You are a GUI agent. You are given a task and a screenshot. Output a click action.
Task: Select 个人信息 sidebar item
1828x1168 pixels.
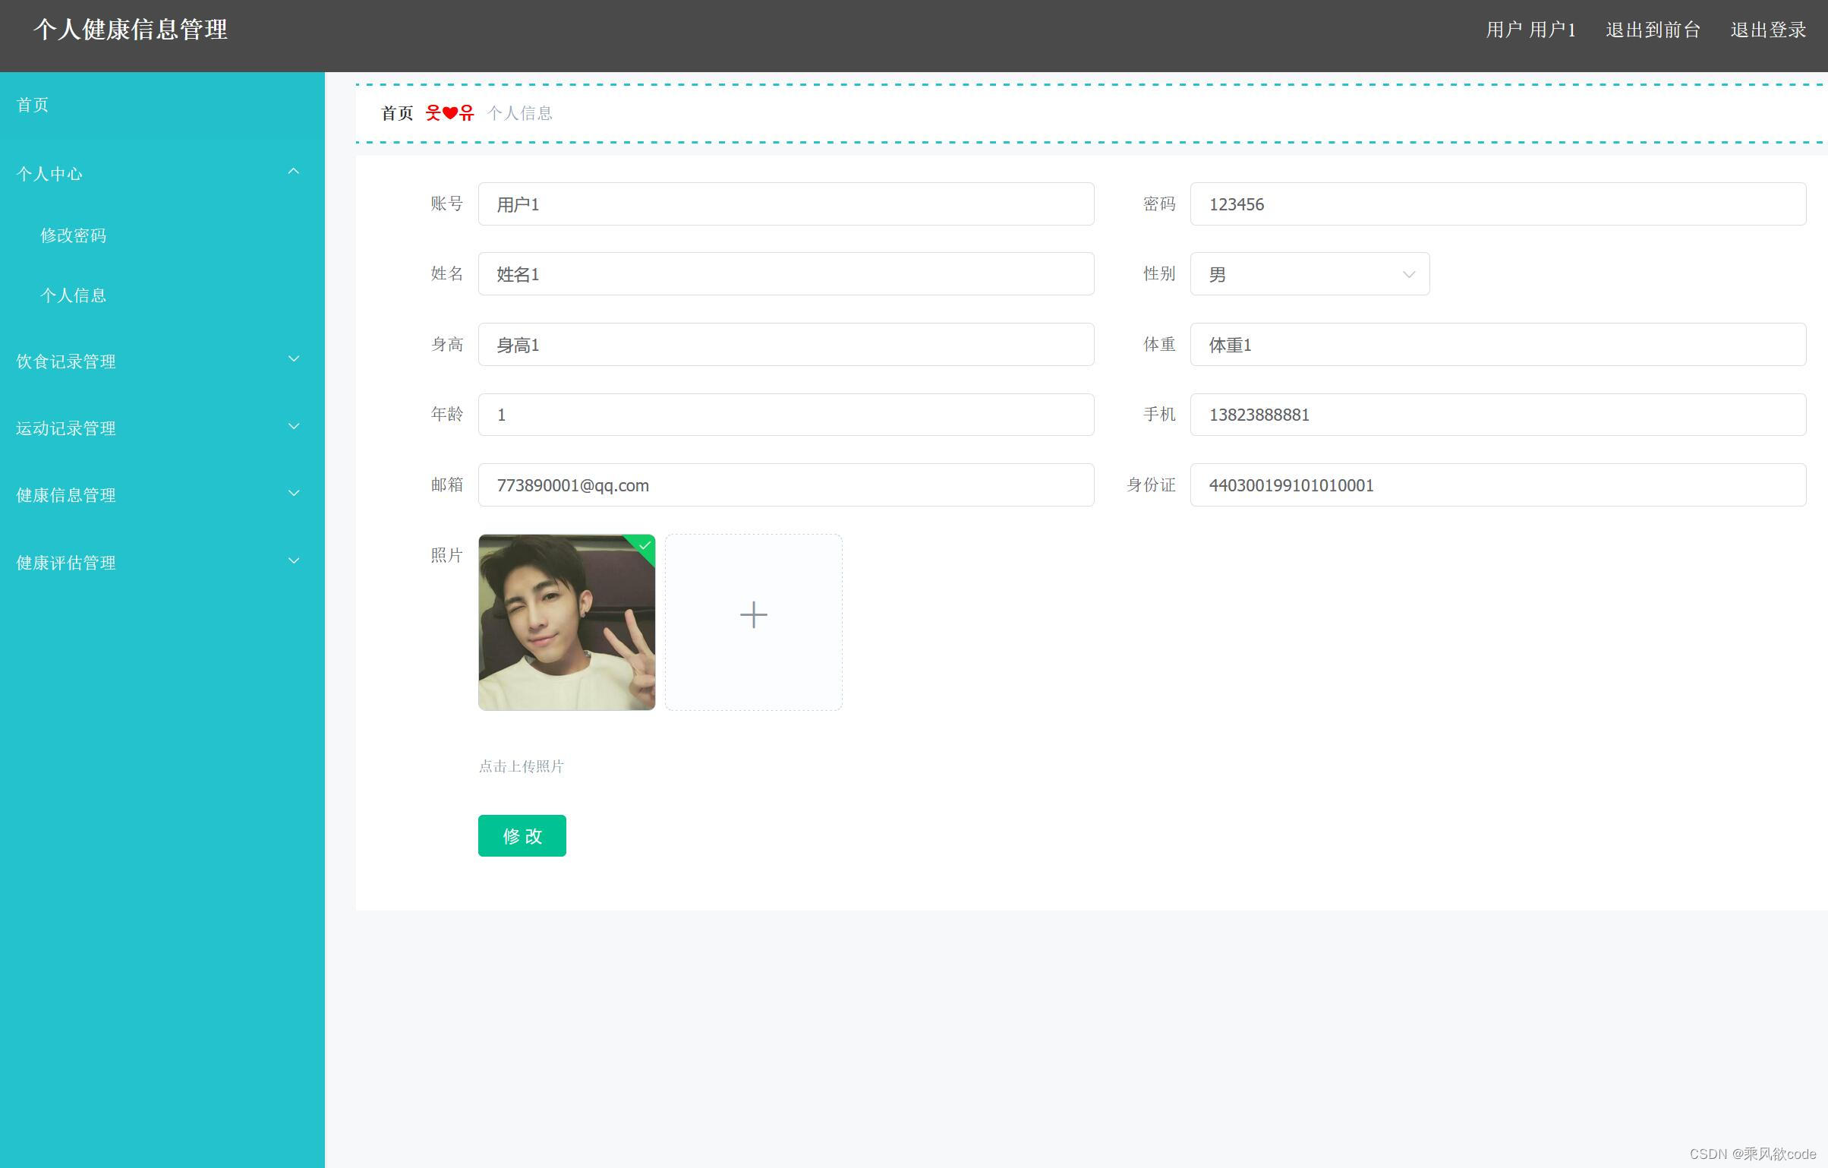74,295
